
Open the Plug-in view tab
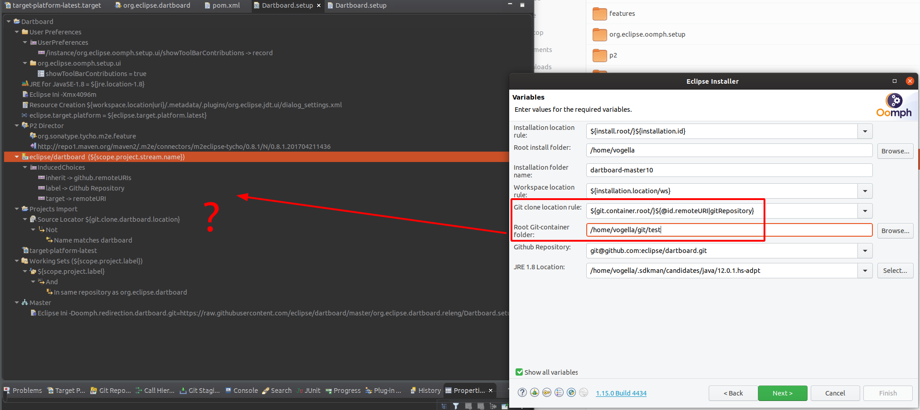383,391
